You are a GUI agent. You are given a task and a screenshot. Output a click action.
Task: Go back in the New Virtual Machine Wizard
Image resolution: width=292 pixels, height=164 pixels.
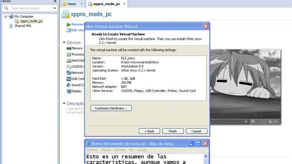pyautogui.click(x=149, y=131)
